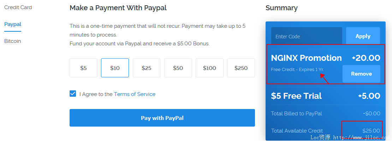The width and height of the screenshot is (392, 147).
Task: Click the Free Credit Expires 1 Yr. note
Action: tap(297, 70)
